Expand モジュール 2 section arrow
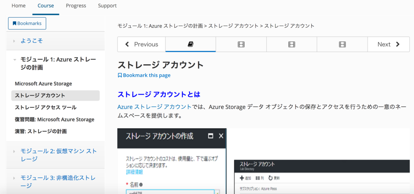Screen dimensions: 414x194 [x=14, y=151]
